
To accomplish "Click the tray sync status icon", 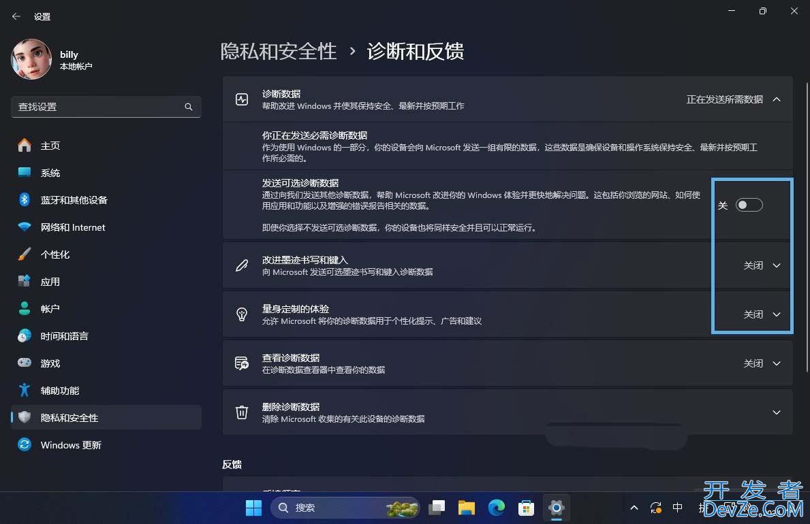I will 656,508.
